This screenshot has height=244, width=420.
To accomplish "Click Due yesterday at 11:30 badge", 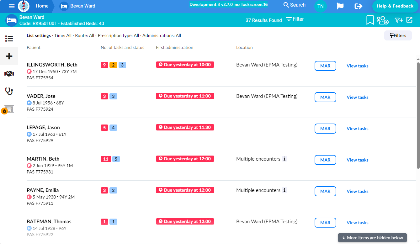I will pos(185,127).
